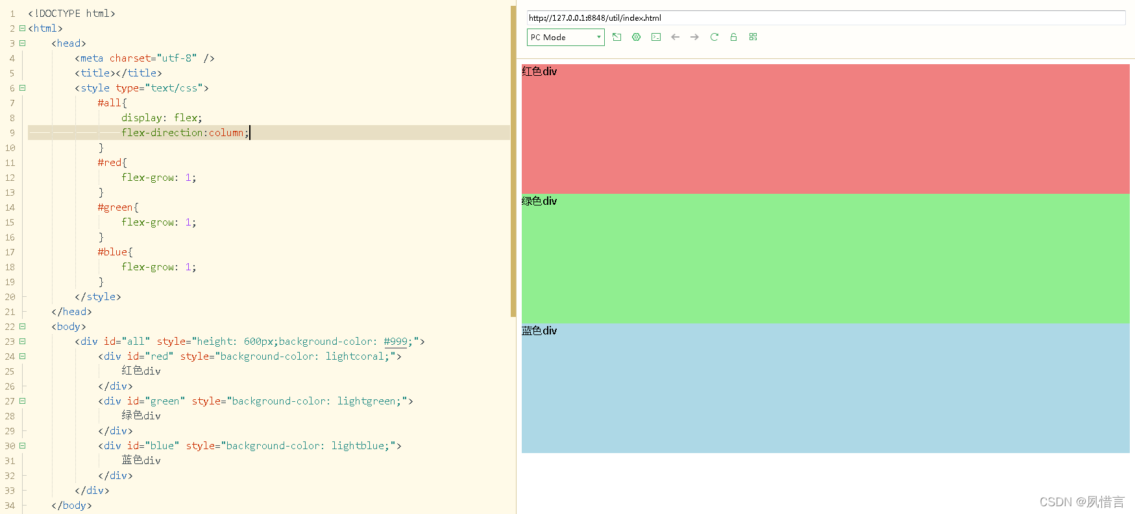The height and width of the screenshot is (514, 1135).
Task: Click 'lightgreen' value in green div style
Action: (x=366, y=401)
